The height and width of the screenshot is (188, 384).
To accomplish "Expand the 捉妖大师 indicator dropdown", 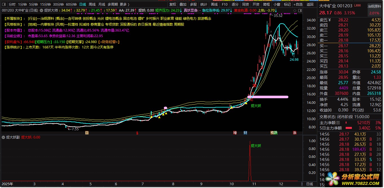I will 42,10.
